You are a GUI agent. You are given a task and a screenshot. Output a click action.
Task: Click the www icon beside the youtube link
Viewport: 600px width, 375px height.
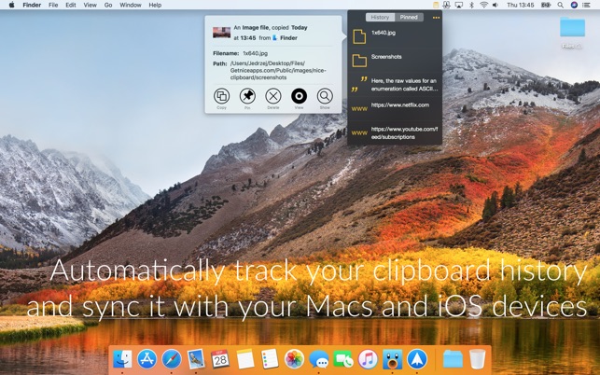click(359, 133)
